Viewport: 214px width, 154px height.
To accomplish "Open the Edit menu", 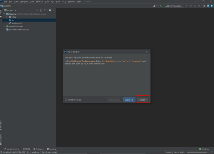I will (11, 1).
